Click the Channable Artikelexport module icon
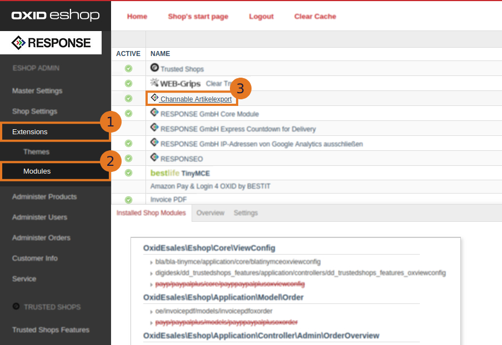The height and width of the screenshot is (345, 502). [x=154, y=98]
